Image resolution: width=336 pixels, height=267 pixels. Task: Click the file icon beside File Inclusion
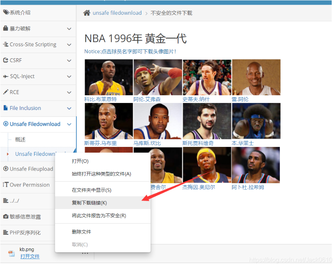coord(6,108)
